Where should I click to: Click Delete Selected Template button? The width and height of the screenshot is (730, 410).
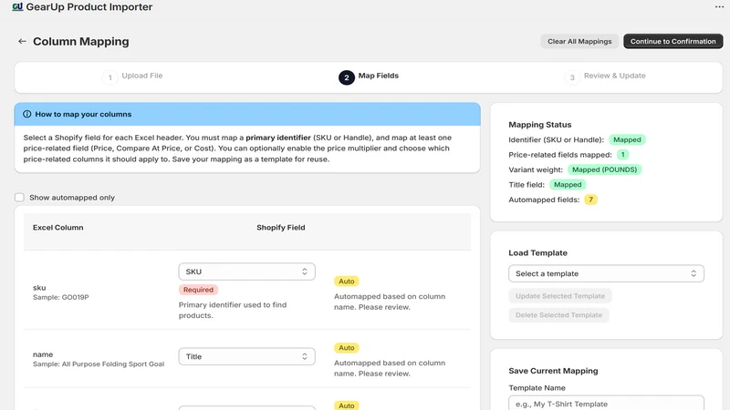click(x=558, y=314)
